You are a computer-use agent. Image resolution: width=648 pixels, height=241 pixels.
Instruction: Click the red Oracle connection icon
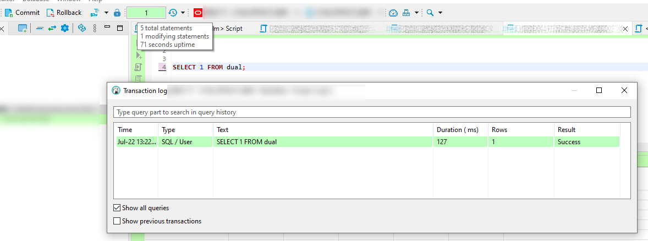pyautogui.click(x=198, y=13)
